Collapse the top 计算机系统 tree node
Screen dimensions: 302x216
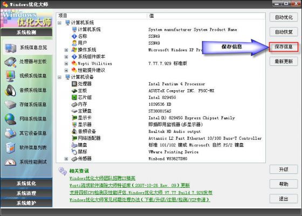point(60,23)
